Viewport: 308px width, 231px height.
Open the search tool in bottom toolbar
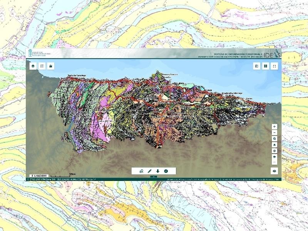point(141,171)
